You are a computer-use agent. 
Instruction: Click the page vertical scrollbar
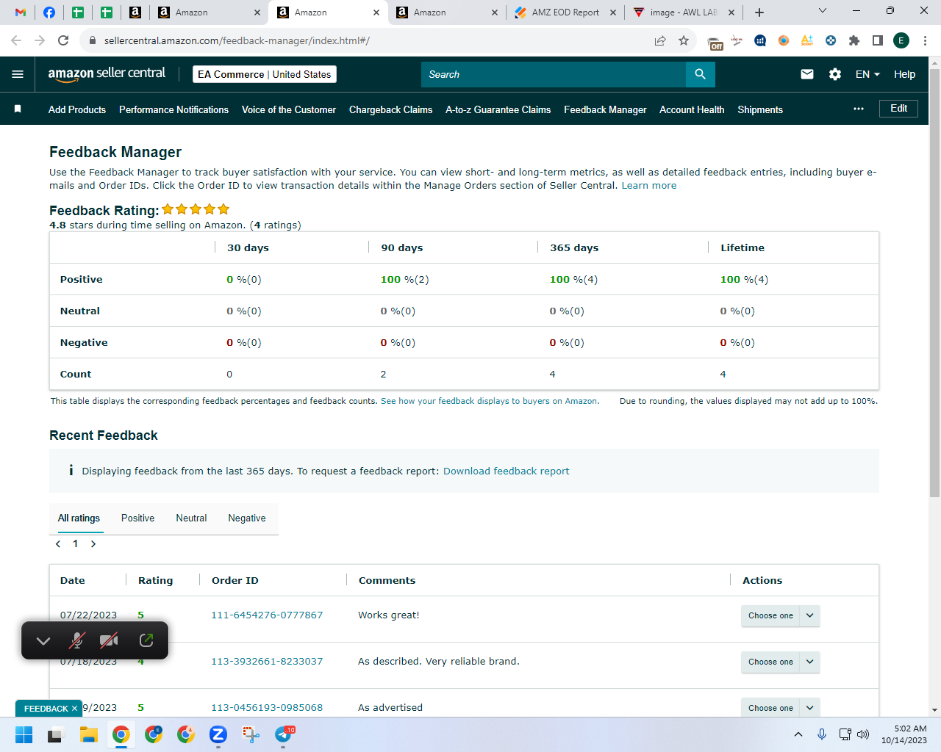tap(934, 283)
